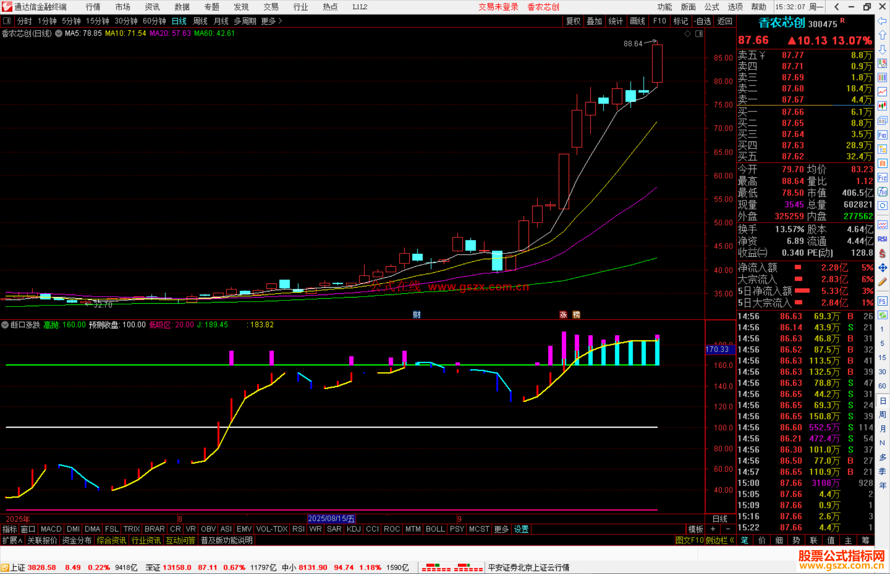Open the 图文F10 link
Image resolution: width=890 pixels, height=574 pixels.
click(690, 540)
